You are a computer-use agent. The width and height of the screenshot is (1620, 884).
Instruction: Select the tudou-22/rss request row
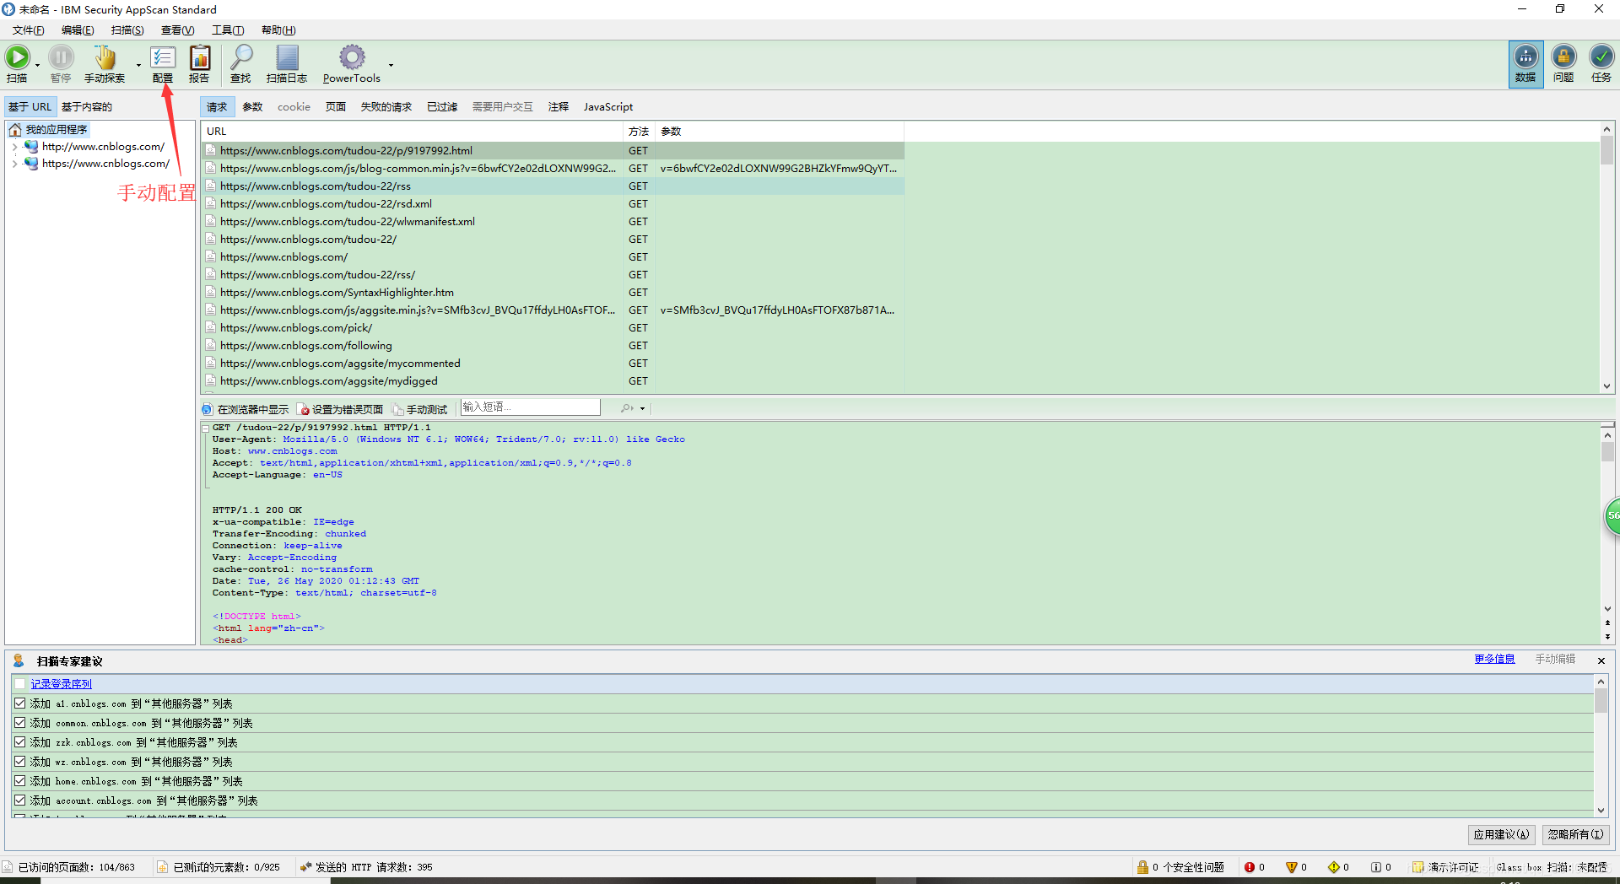pyautogui.click(x=553, y=186)
